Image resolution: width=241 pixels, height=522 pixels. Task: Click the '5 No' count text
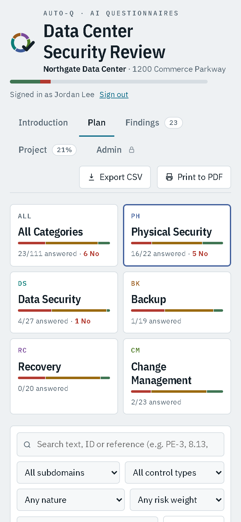pyautogui.click(x=200, y=254)
